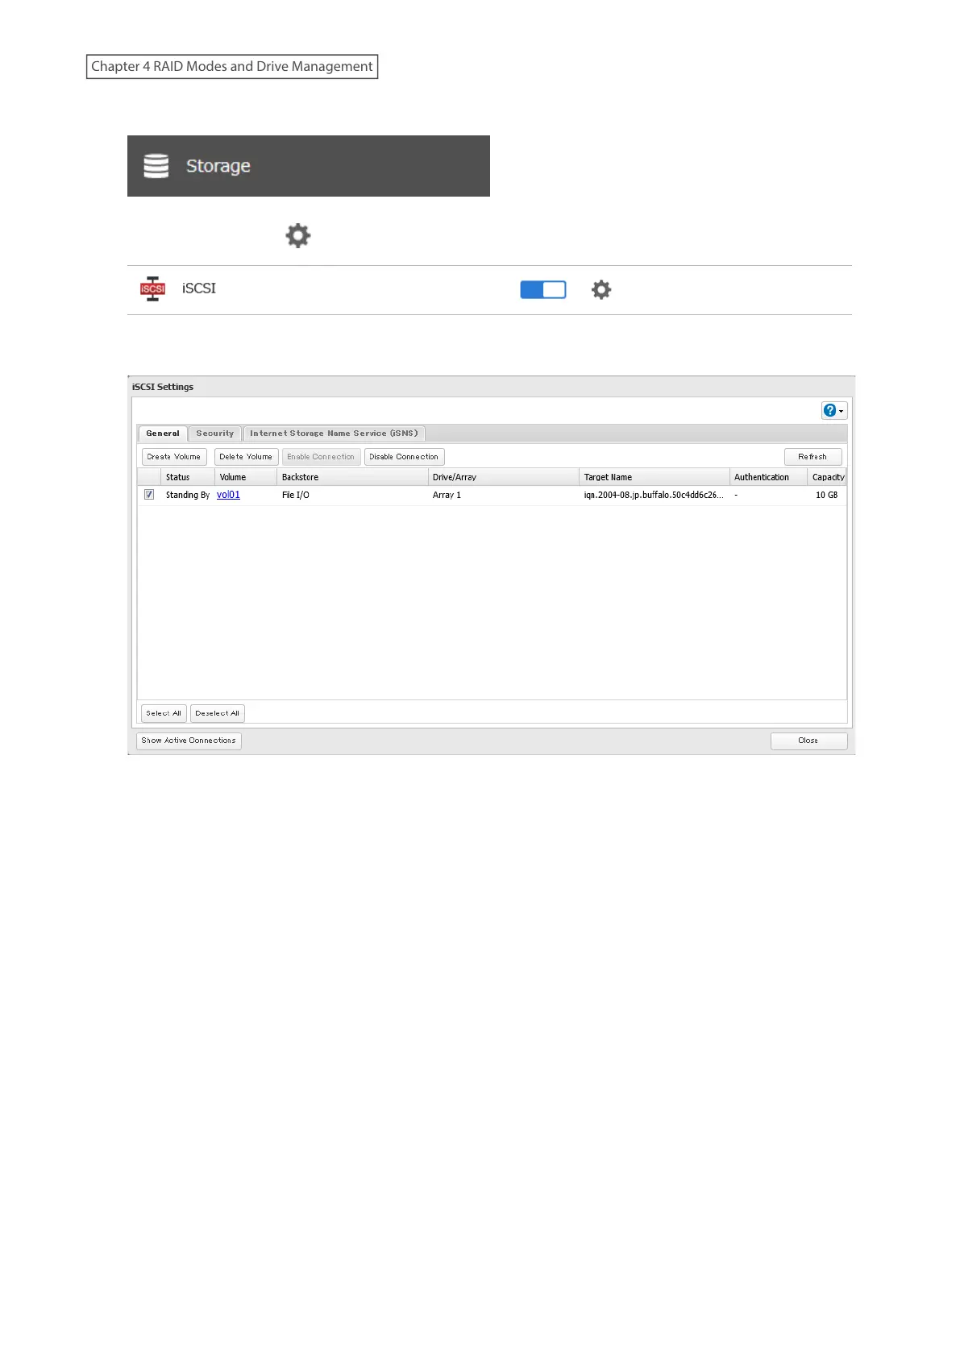This screenshot has width=960, height=1357.
Task: Click the Enable Connection button
Action: pos(321,457)
